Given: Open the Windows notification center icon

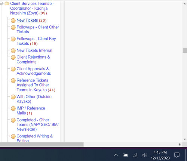Looking at the screenshot, I should [177, 155].
